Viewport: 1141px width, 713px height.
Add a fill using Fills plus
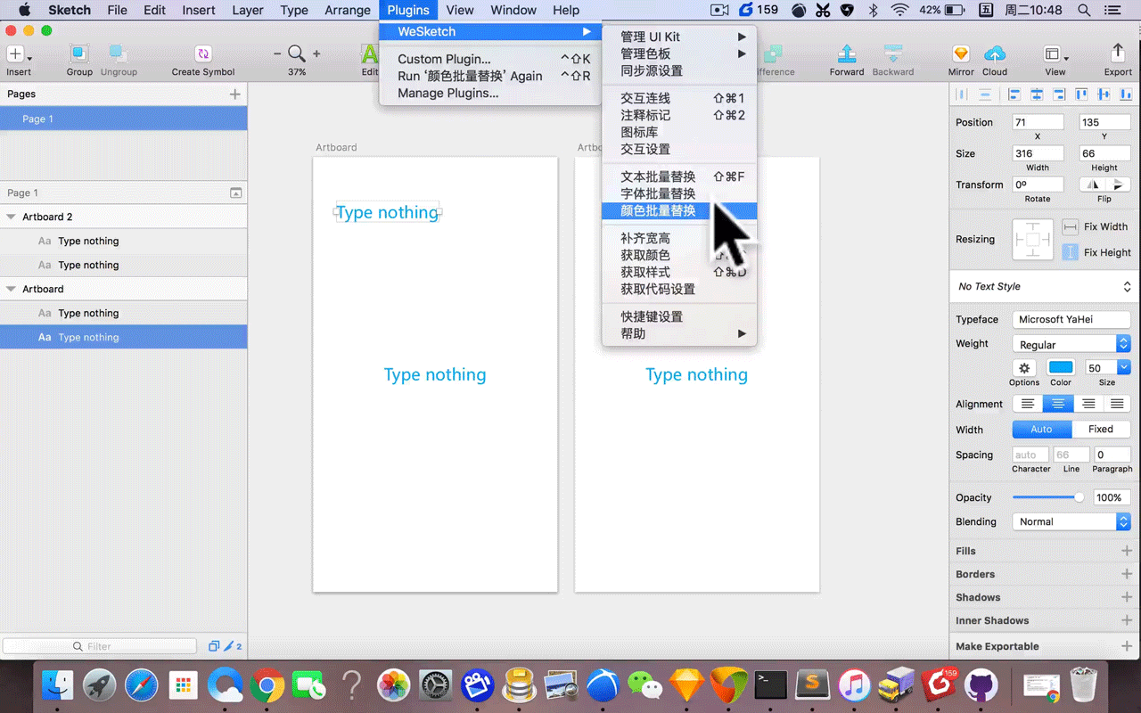[x=1127, y=551]
